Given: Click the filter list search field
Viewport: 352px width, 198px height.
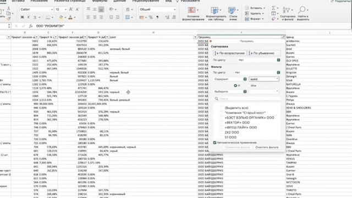Looking at the screenshot, I should 247,98.
